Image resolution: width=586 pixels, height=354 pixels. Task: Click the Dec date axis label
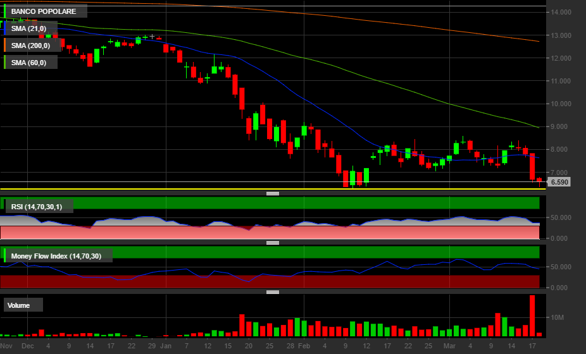pos(28,346)
